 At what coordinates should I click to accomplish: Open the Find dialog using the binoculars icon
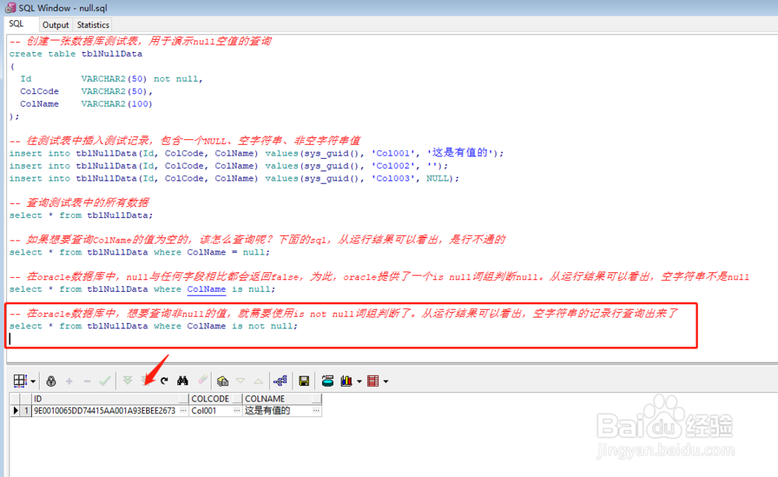click(181, 381)
